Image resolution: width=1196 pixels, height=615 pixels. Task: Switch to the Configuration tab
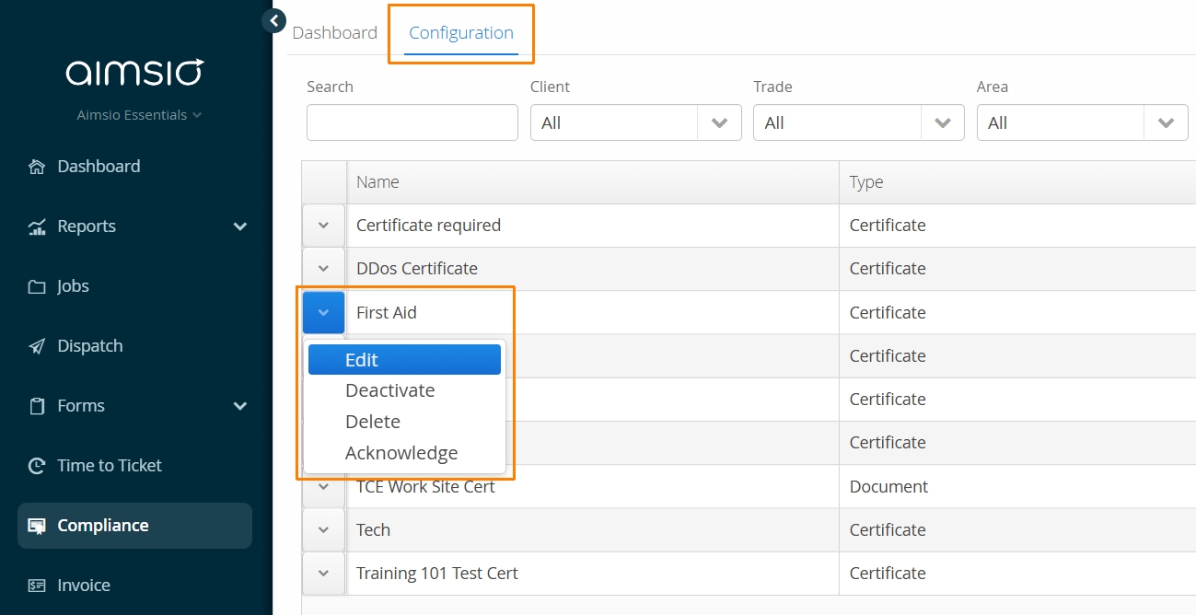click(461, 33)
